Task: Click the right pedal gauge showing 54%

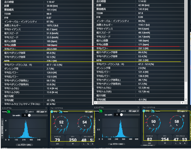Action: click(84, 123)
